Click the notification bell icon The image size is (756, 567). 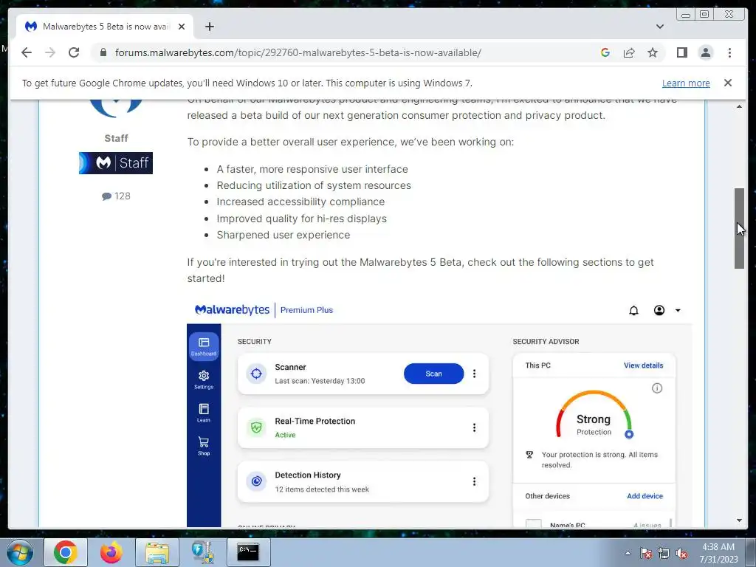tap(634, 311)
